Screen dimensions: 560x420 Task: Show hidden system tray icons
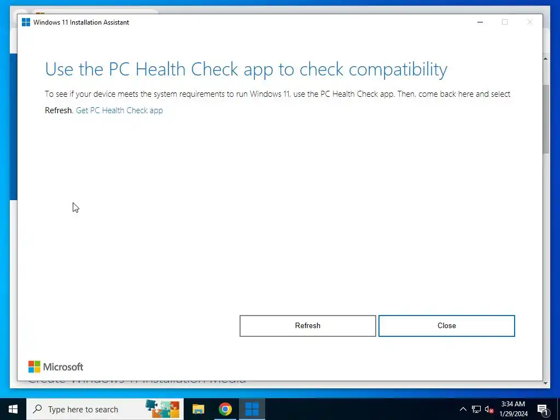(x=463, y=409)
